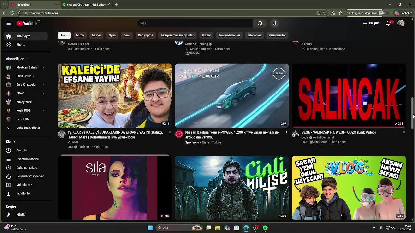The height and width of the screenshot is (233, 415).
Task: Select the Mix'ler filter chip
Action: (97, 35)
